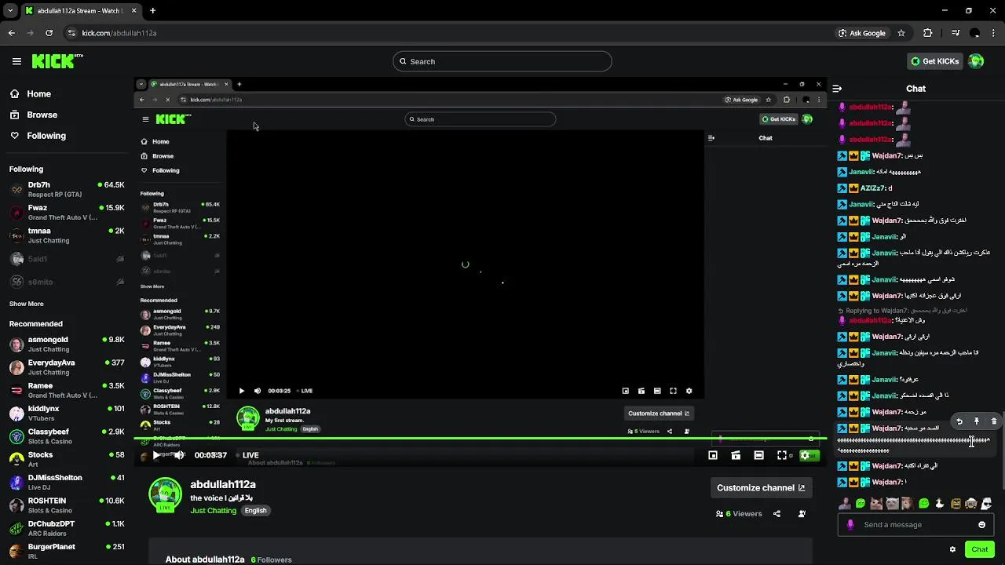Screen dimensions: 1005x565
Task: Bookmark this page with the star icon
Action: tap(901, 33)
